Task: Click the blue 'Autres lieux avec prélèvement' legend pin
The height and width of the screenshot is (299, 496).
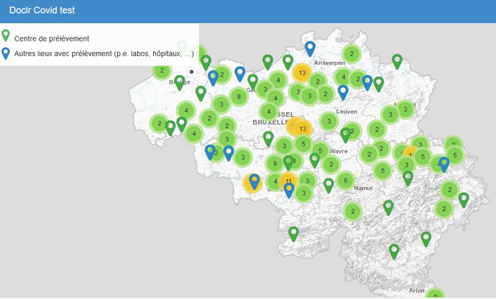Action: 6,54
